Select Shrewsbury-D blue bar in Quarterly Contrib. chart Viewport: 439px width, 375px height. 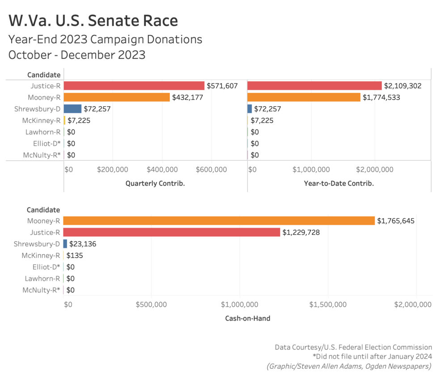[72, 109]
